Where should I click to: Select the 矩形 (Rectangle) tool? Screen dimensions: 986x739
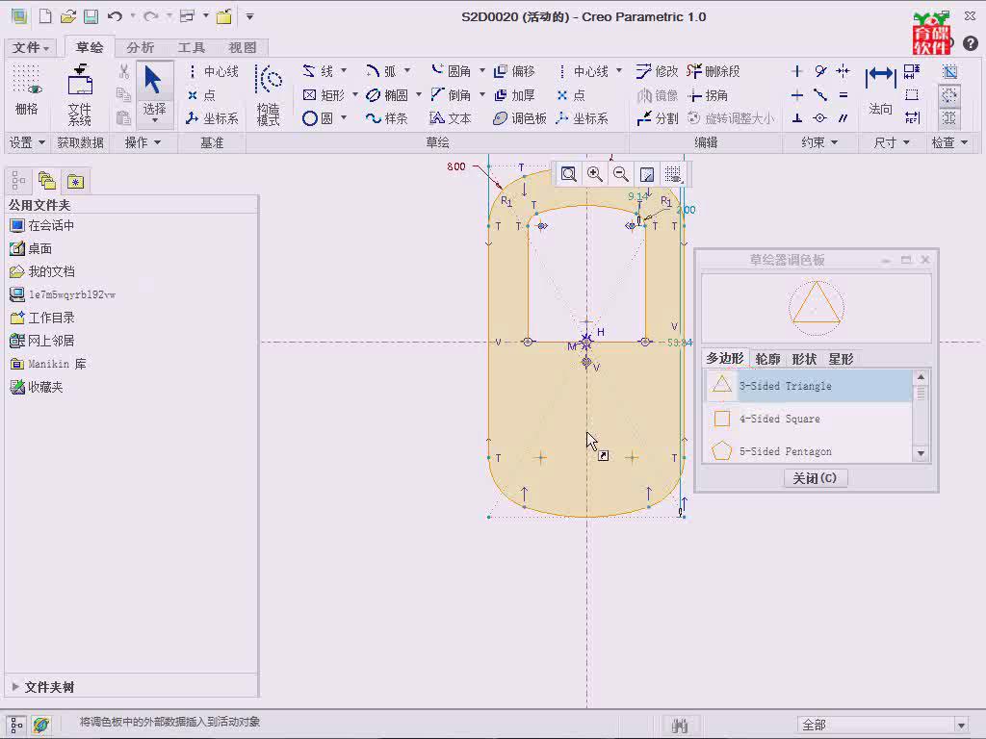tap(324, 95)
